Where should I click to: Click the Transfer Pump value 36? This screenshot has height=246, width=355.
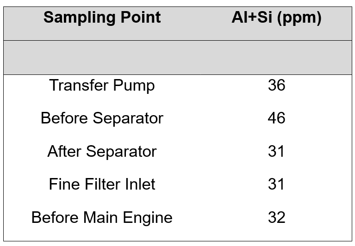(276, 86)
